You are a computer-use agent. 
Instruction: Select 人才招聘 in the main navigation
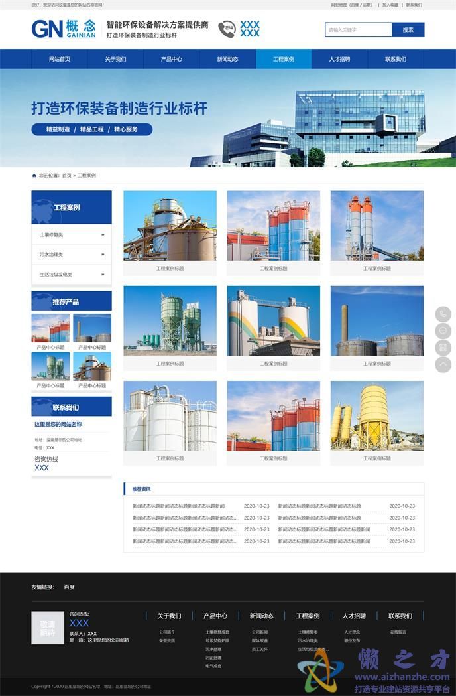coord(339,59)
